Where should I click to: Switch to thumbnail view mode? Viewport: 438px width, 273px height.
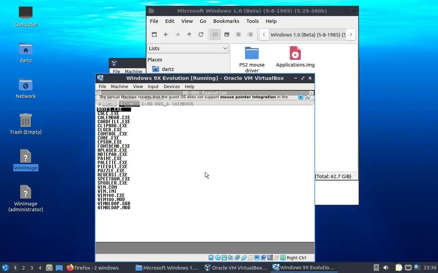(227, 34)
